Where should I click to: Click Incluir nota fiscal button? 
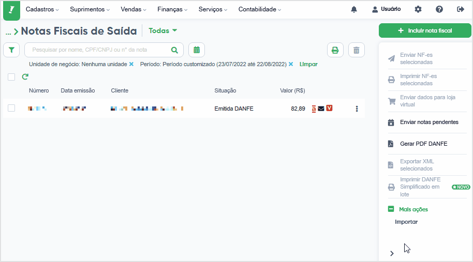coord(425,30)
